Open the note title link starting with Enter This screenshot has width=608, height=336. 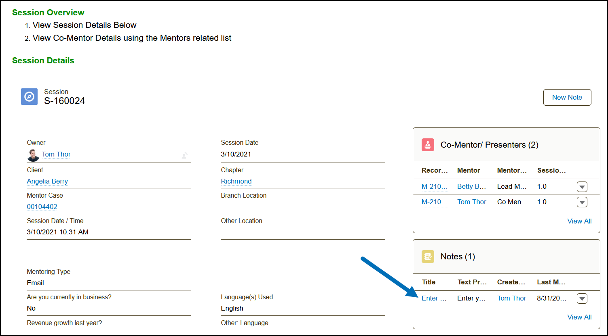click(434, 298)
